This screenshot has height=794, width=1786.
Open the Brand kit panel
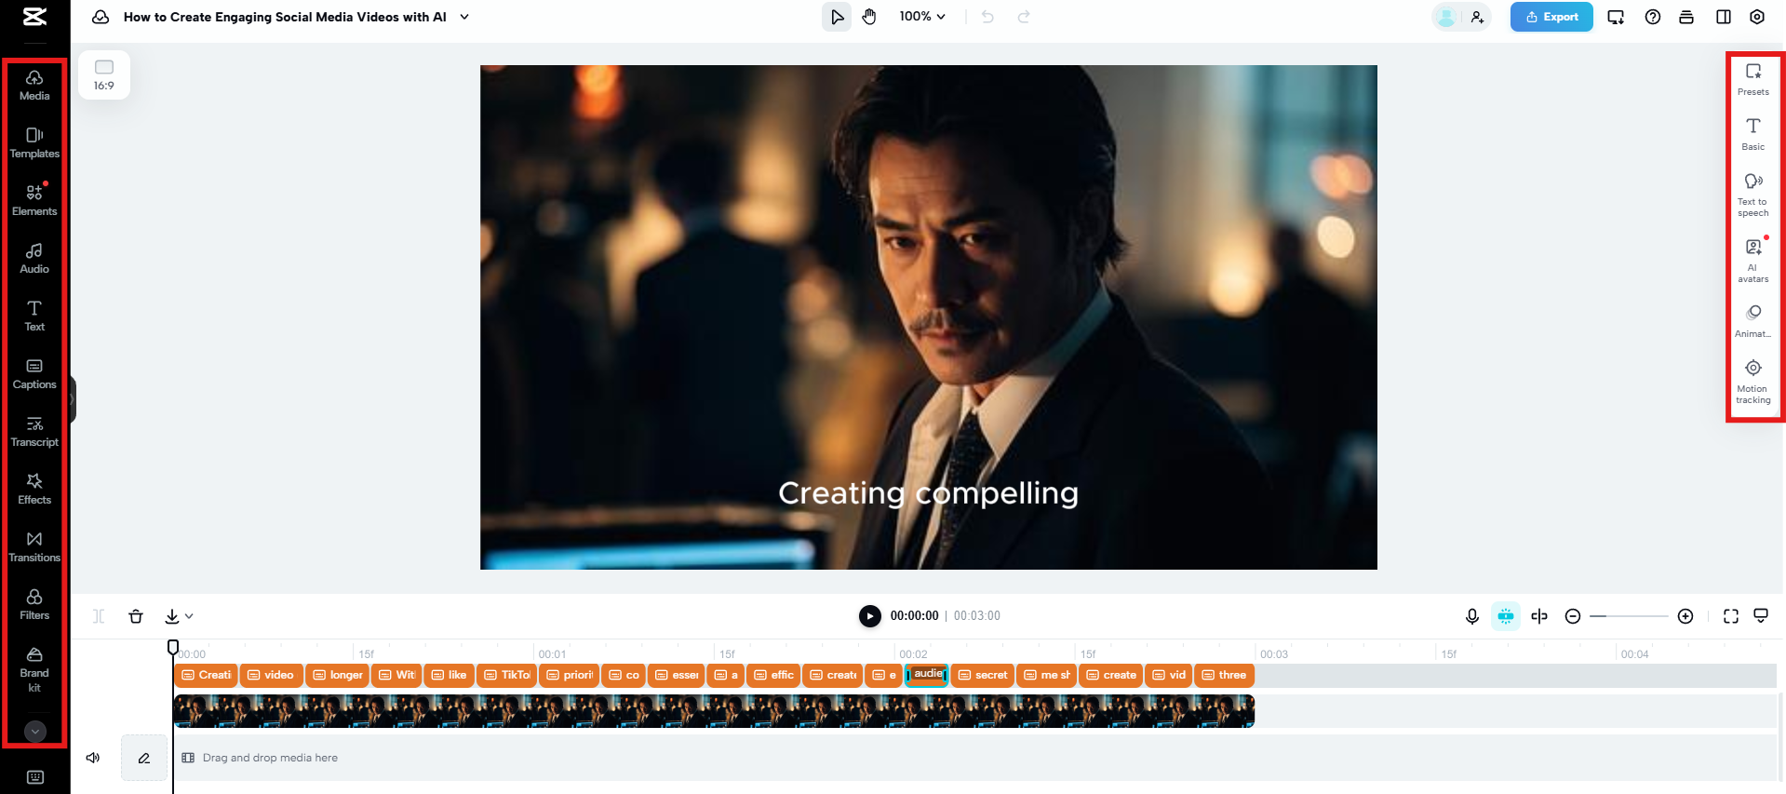pos(34,670)
